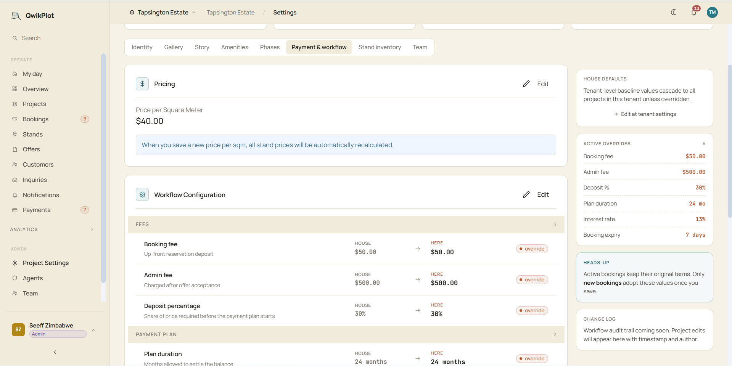Click the Inquiries inbox icon

click(x=15, y=180)
